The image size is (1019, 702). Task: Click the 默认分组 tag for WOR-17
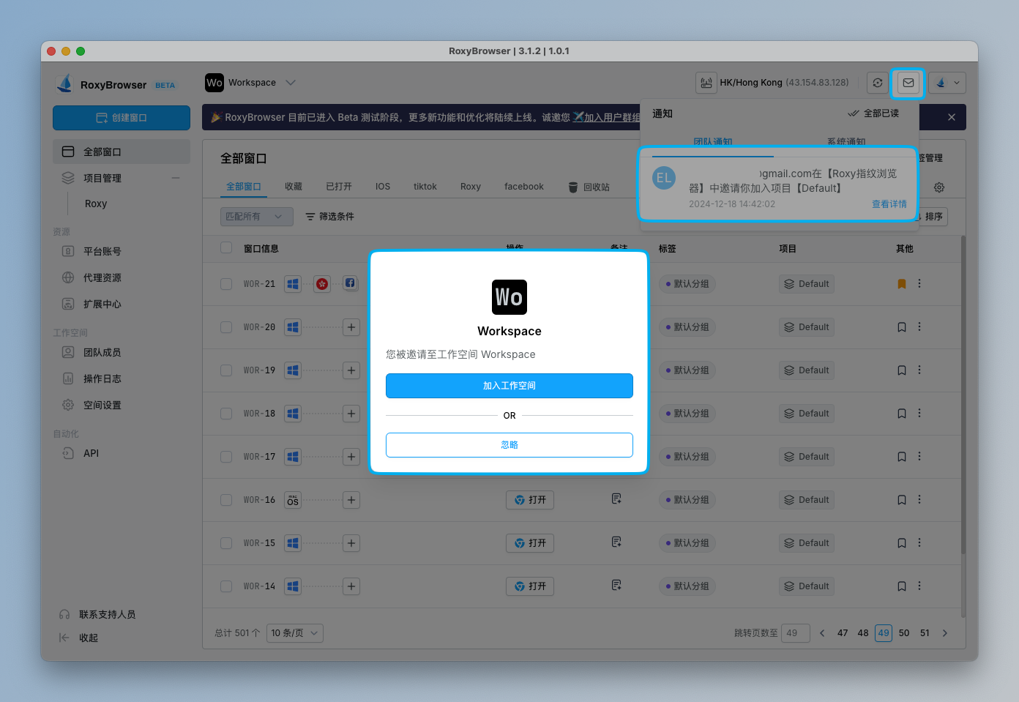[x=687, y=457]
